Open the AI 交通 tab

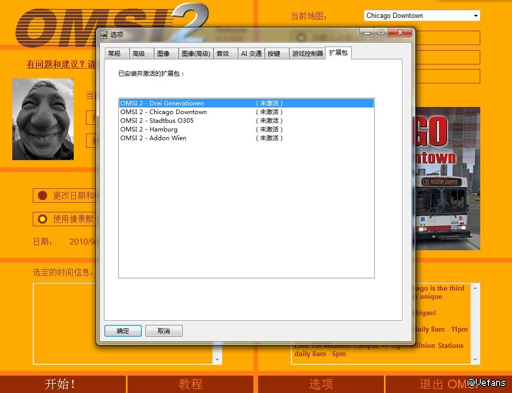click(251, 54)
